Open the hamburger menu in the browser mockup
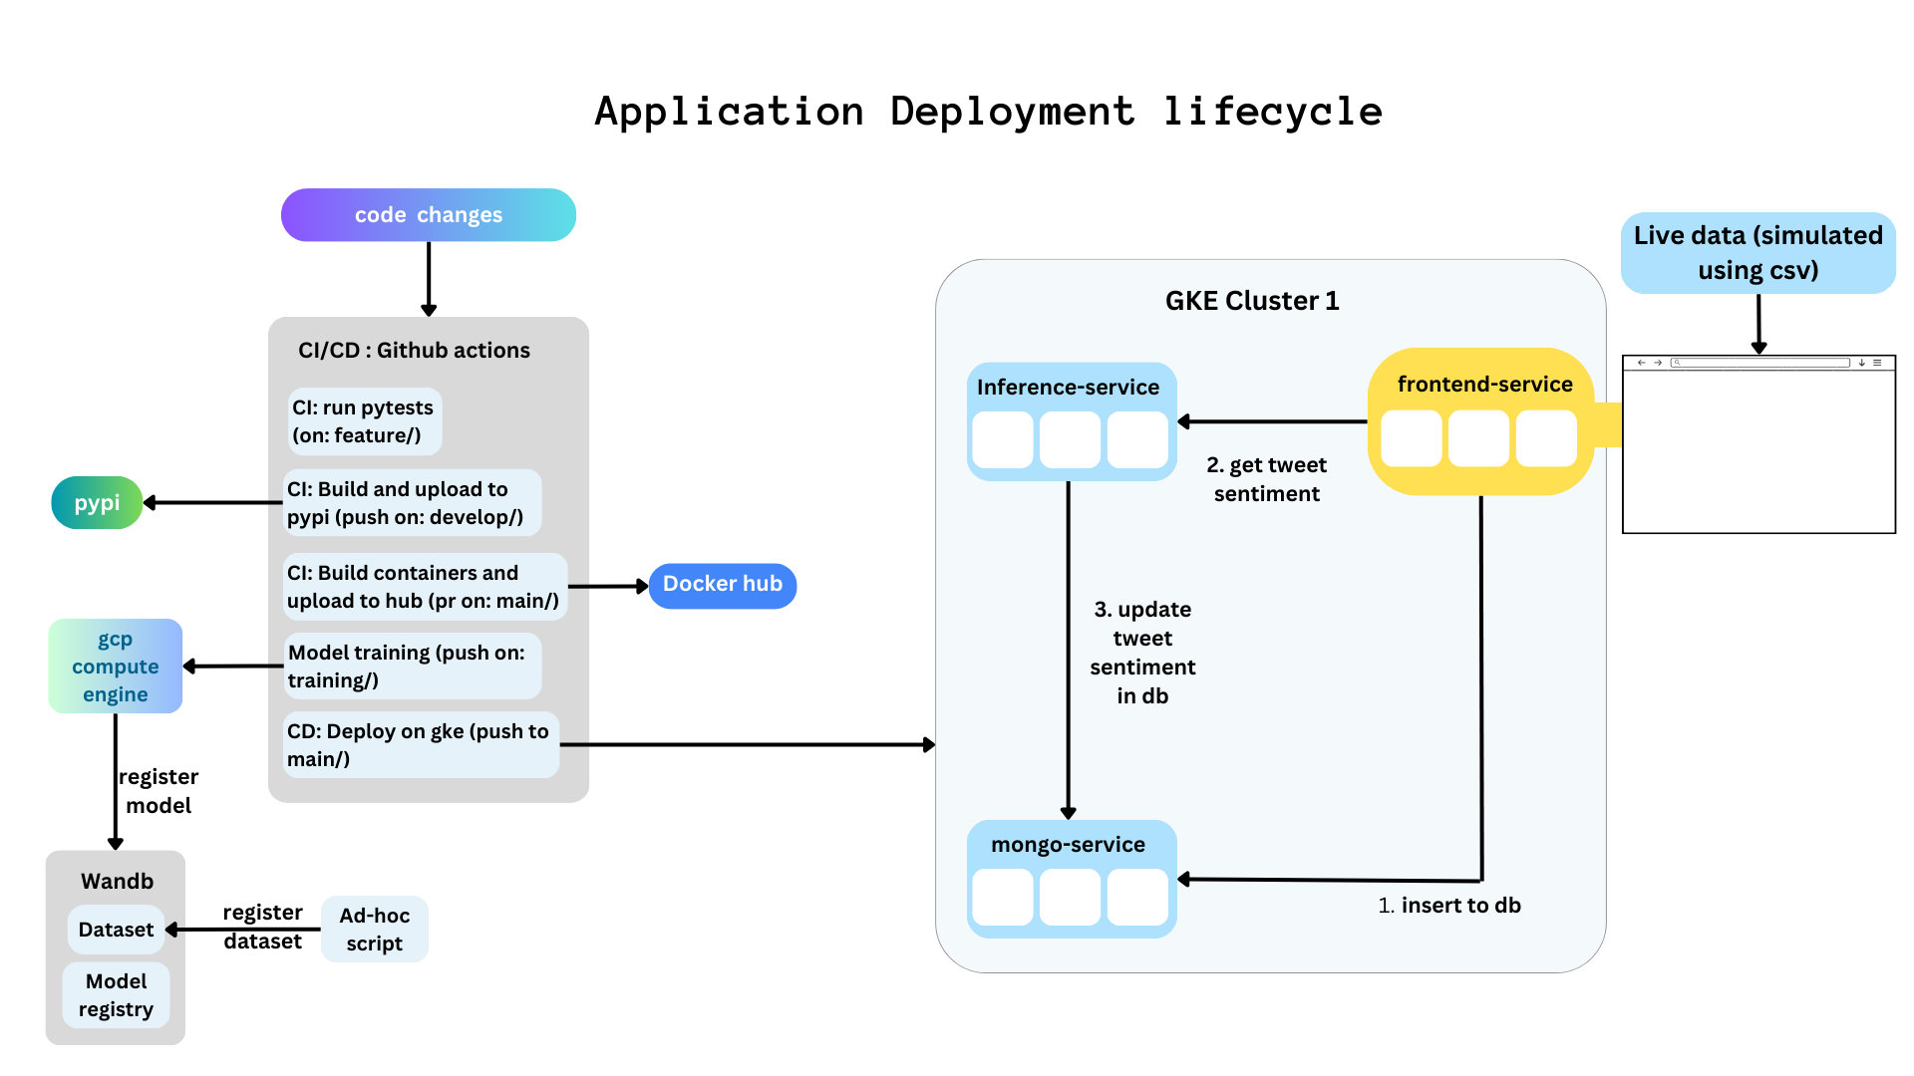 (x=1877, y=362)
